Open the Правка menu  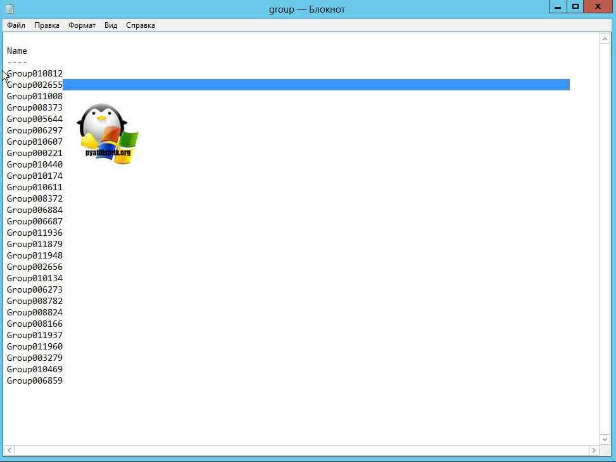(47, 25)
